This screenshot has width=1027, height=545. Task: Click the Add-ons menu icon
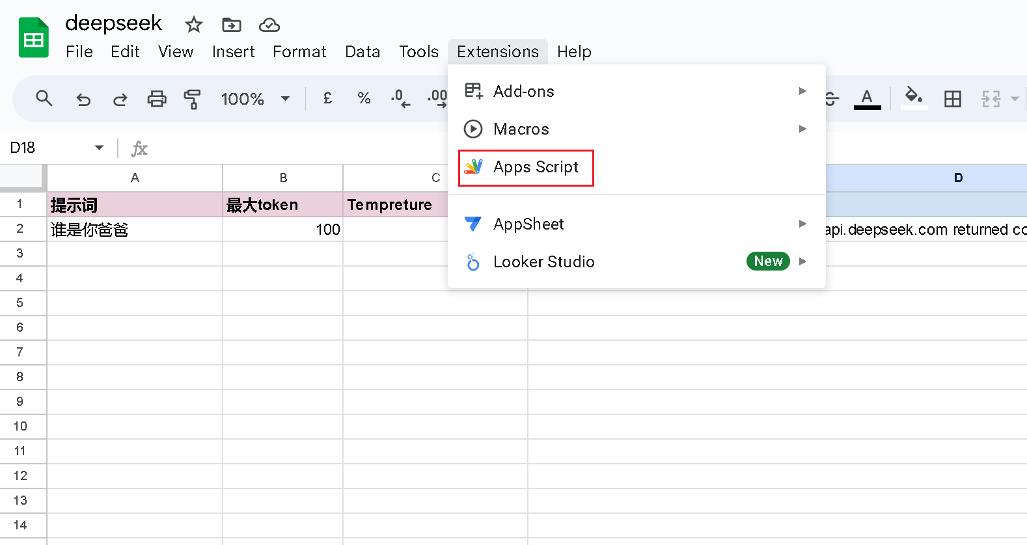474,91
